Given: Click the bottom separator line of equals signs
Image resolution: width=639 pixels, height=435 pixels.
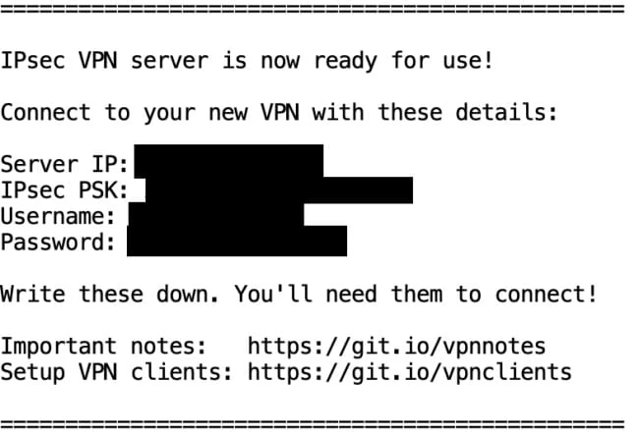Looking at the screenshot, I should 313,424.
